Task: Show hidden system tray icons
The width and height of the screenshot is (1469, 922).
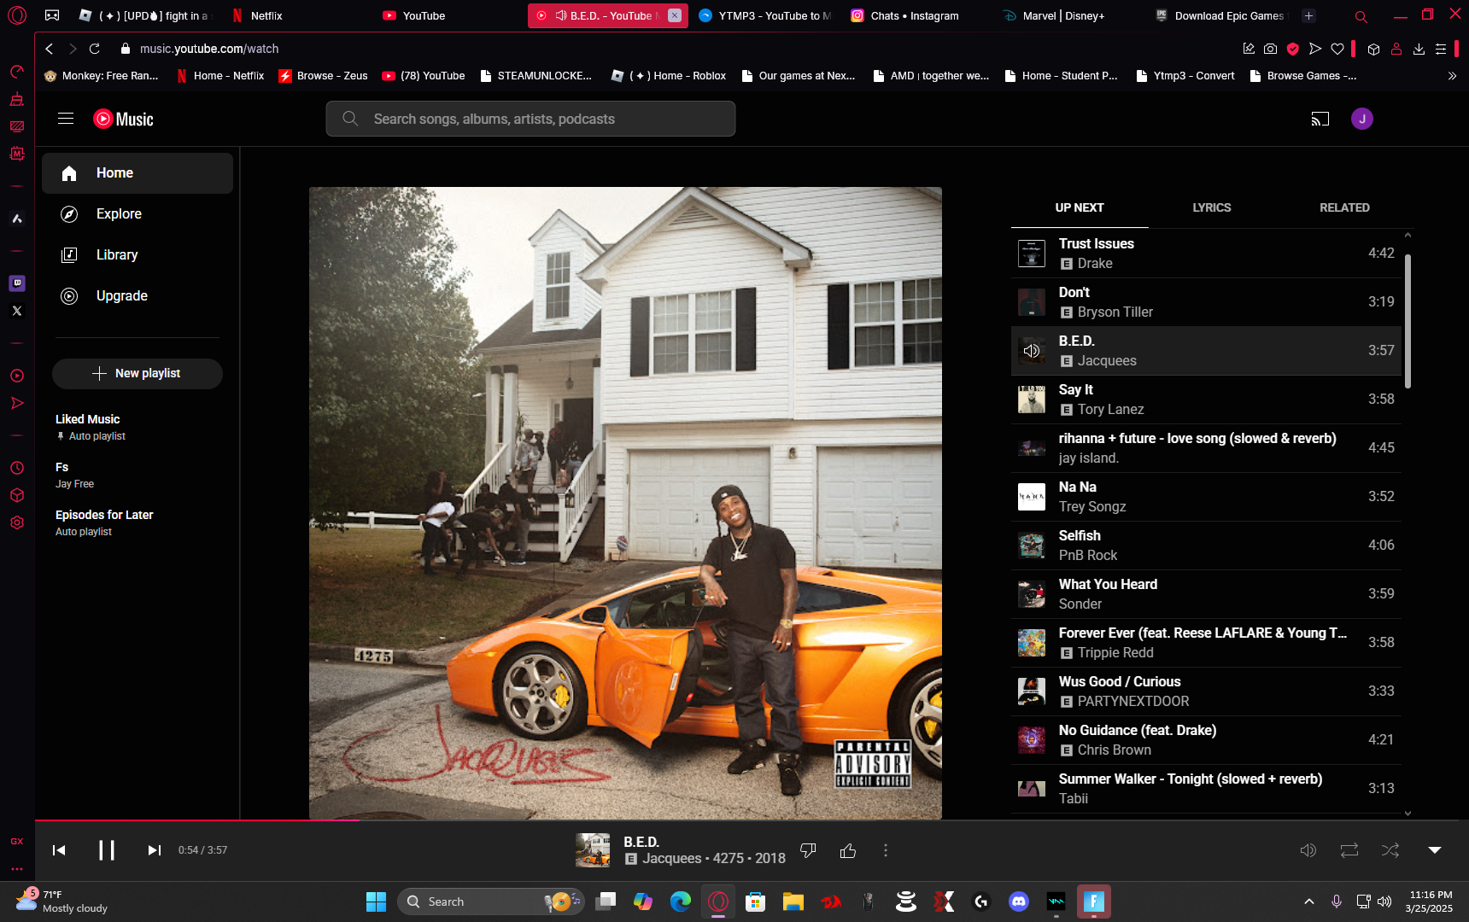Action: pos(1308,902)
